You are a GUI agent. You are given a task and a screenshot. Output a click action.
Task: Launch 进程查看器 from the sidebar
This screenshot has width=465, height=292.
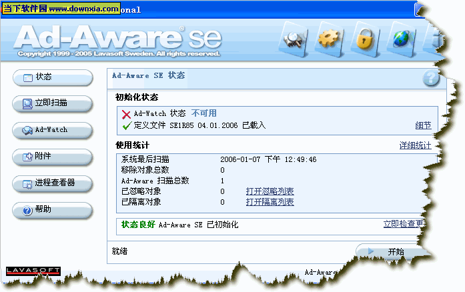pyautogui.click(x=53, y=183)
